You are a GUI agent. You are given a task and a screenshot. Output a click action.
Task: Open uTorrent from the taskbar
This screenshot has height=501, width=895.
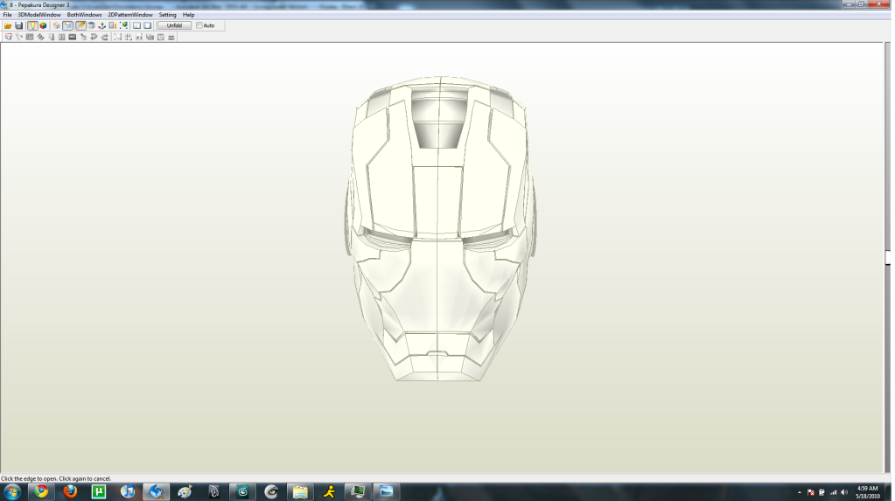pos(99,492)
